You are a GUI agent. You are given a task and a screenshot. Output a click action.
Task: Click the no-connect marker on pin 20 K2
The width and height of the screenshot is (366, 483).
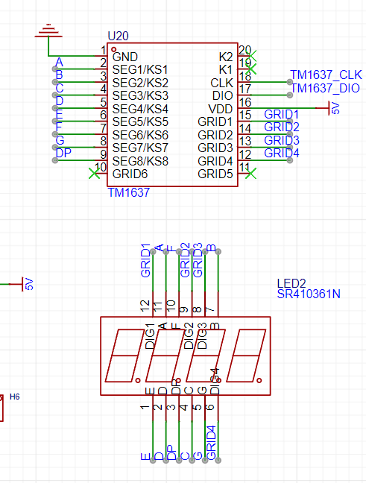(251, 56)
